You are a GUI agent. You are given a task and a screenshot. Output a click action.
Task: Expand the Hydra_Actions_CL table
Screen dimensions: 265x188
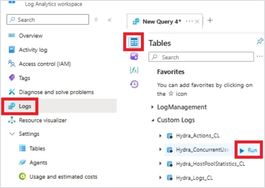click(160, 136)
